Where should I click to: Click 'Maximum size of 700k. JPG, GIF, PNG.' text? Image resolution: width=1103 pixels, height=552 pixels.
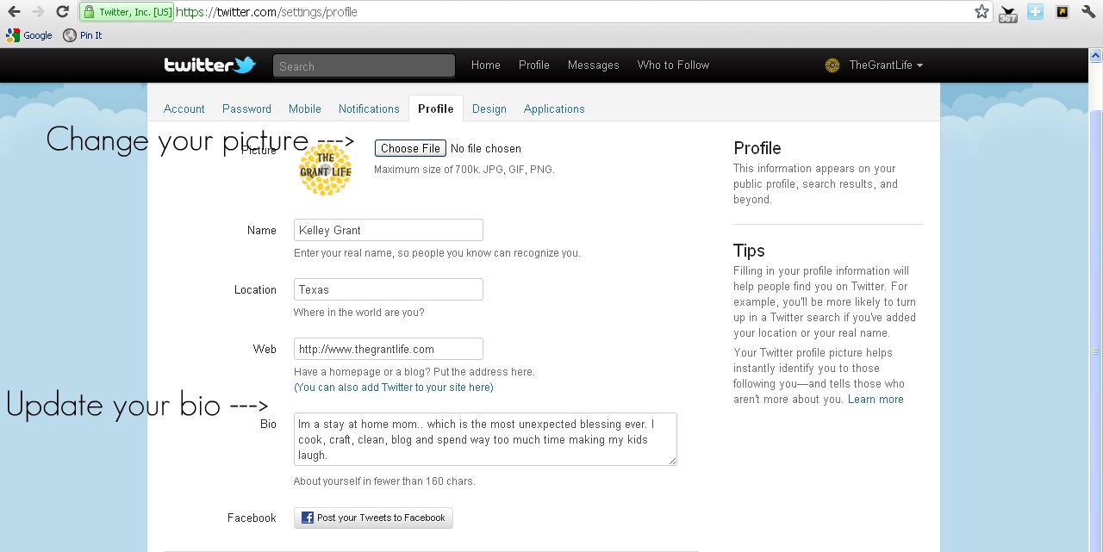464,170
